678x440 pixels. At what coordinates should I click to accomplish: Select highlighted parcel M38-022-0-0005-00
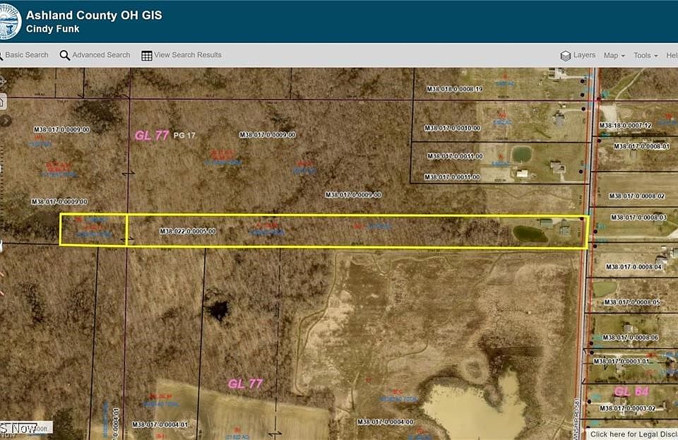[187, 231]
